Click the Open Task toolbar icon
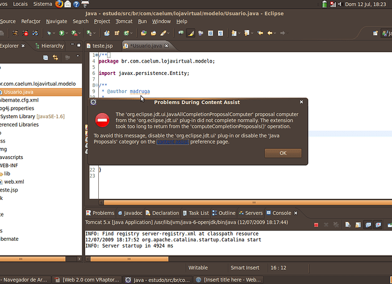This screenshot has height=284, width=392. [153, 33]
